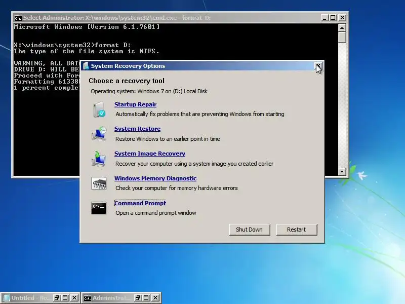Click 'Check your computer for memory hardware errors'
The height and width of the screenshot is (304, 405).
[177, 188]
